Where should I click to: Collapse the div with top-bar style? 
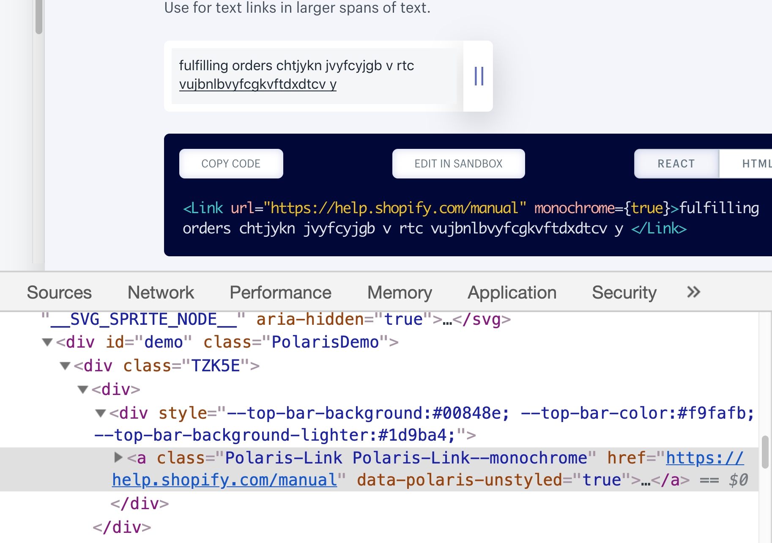pos(101,413)
